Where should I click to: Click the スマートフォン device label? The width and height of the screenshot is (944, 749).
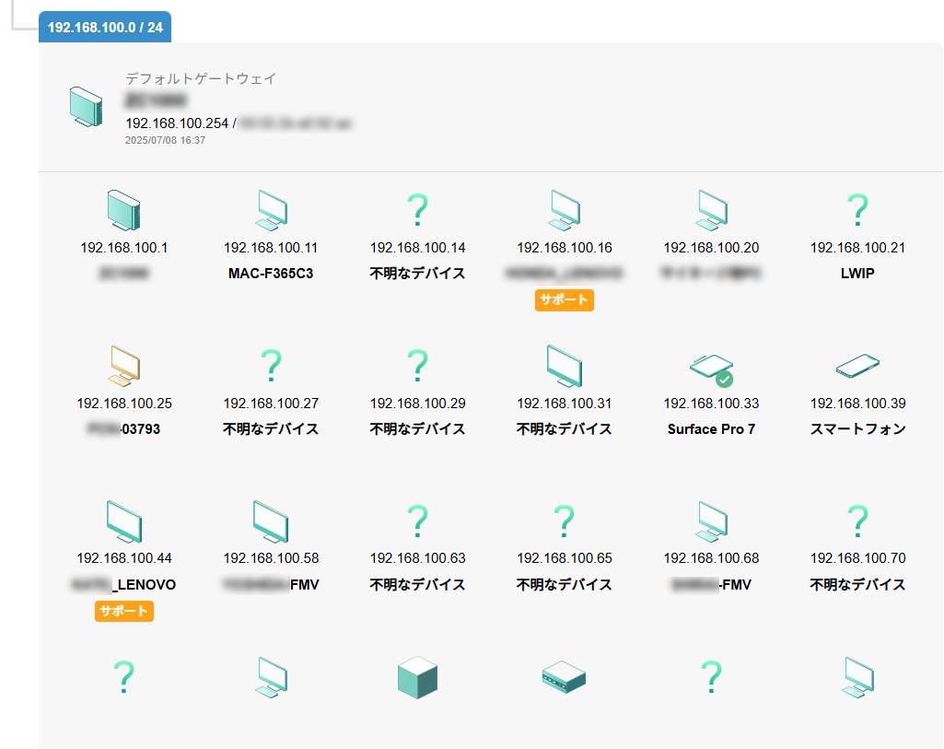click(x=857, y=428)
